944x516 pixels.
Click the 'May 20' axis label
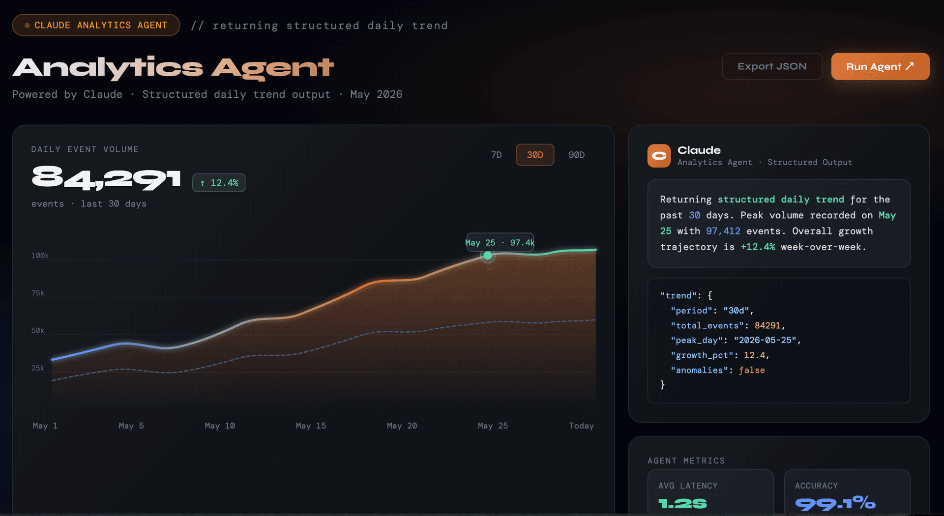(402, 426)
